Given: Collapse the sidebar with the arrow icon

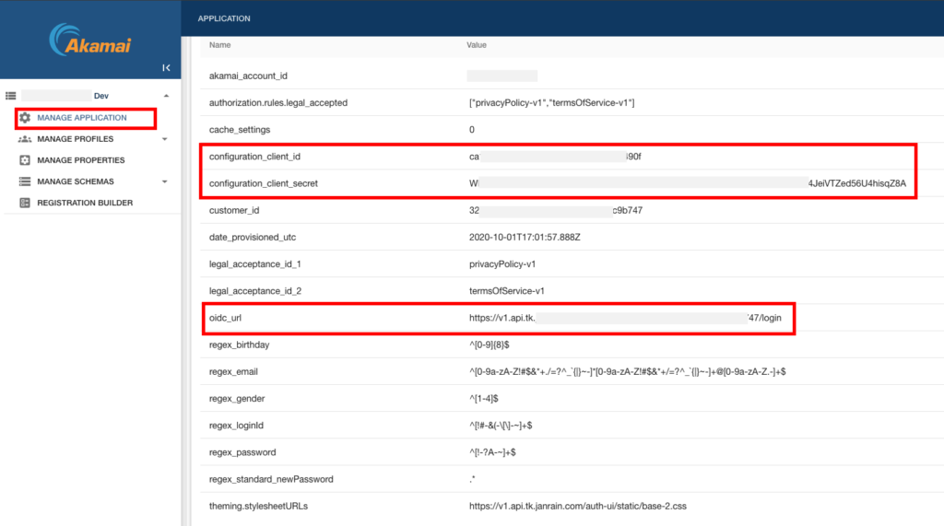Looking at the screenshot, I should 166,68.
